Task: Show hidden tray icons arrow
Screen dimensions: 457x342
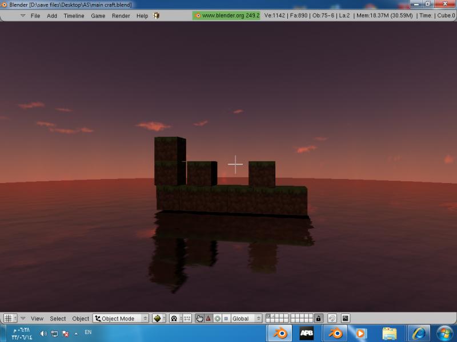Action: click(76, 334)
